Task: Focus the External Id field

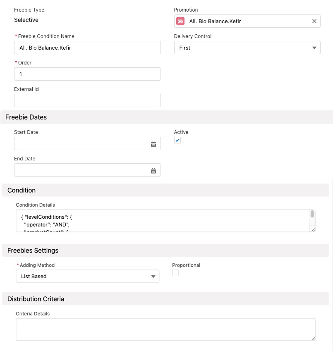Action: (87, 100)
